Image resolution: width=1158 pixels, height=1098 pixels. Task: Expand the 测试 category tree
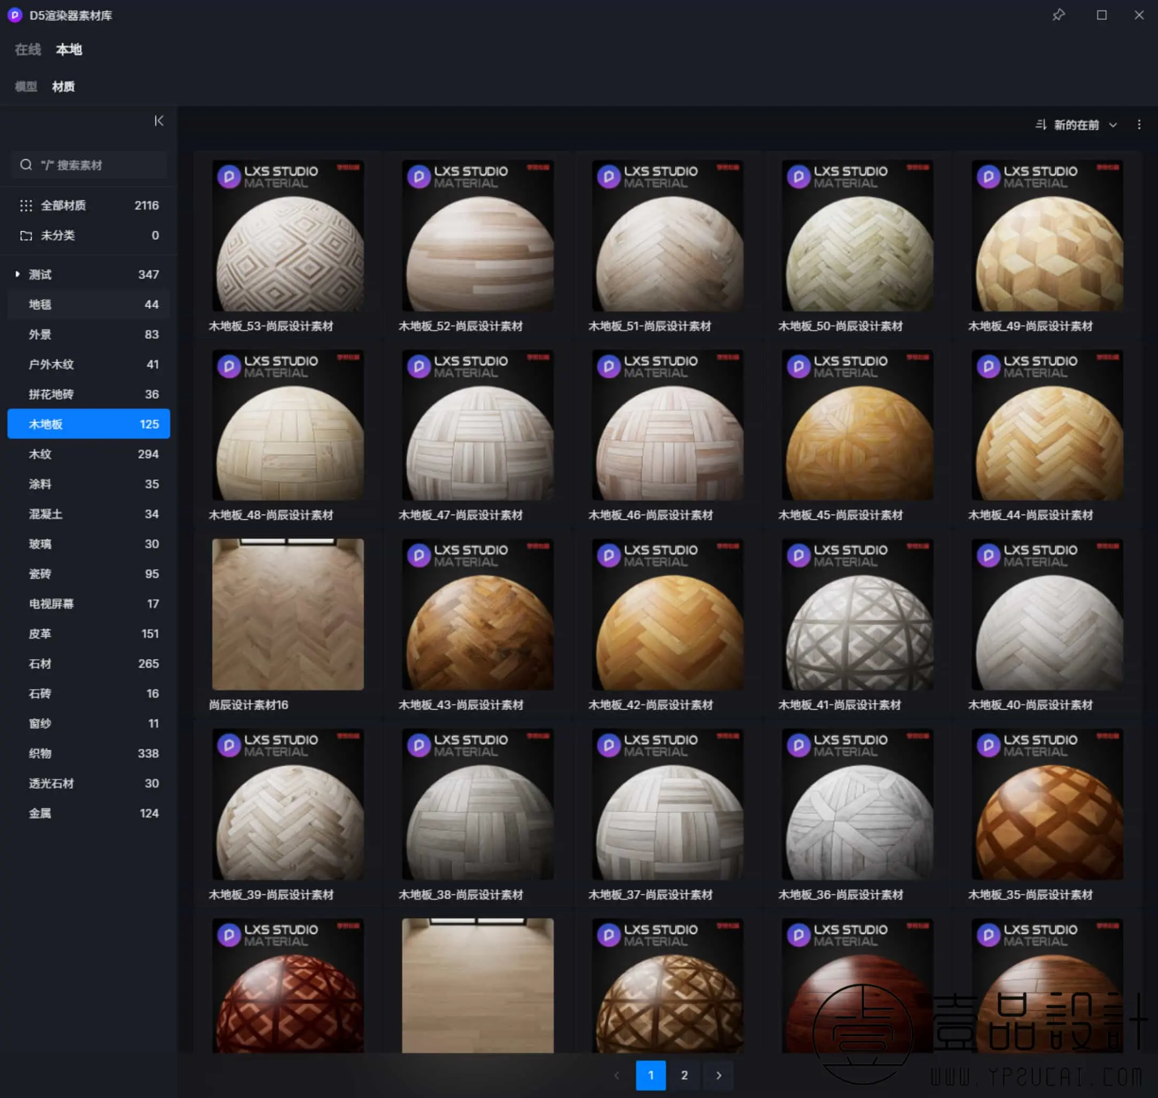pyautogui.click(x=18, y=274)
